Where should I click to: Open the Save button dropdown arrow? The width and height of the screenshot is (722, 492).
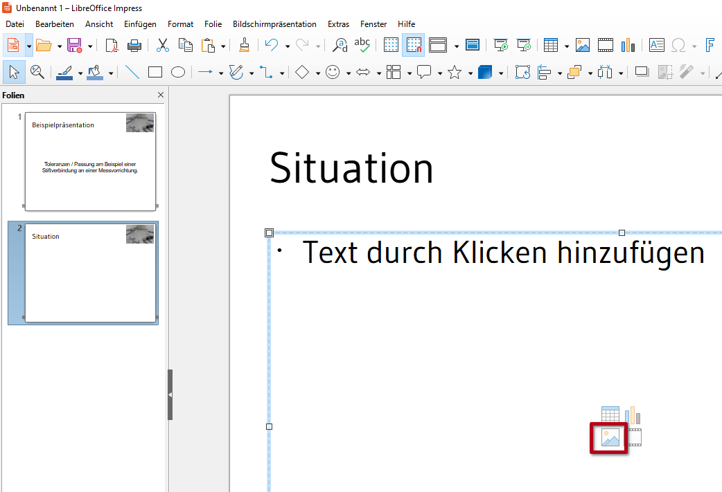(x=90, y=46)
